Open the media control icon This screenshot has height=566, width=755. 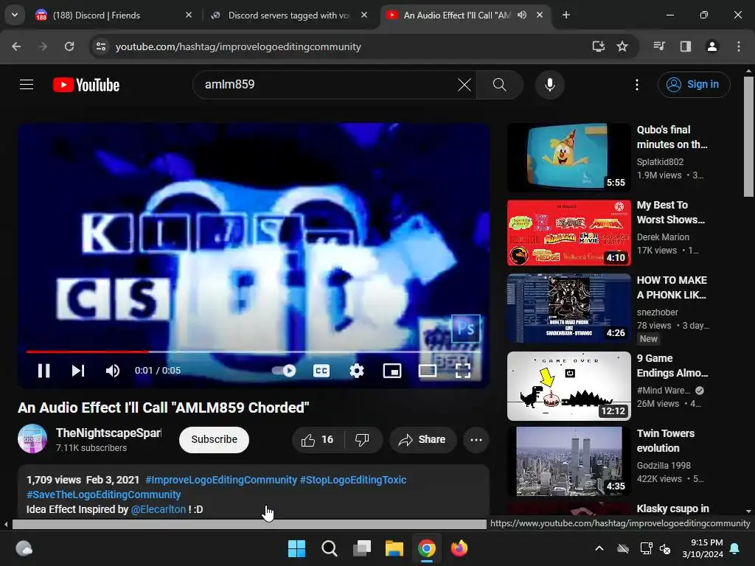tap(659, 46)
